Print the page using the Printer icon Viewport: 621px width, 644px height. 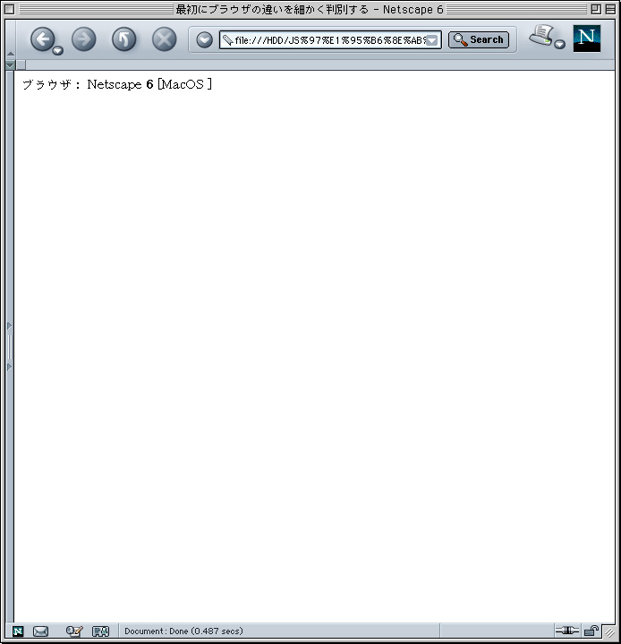[541, 36]
